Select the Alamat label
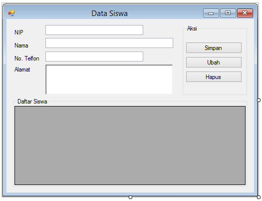 click(x=22, y=69)
